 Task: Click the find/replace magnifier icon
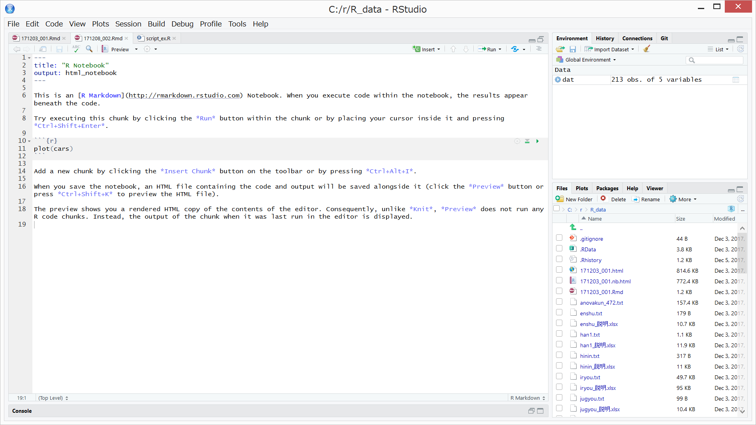pos(89,49)
